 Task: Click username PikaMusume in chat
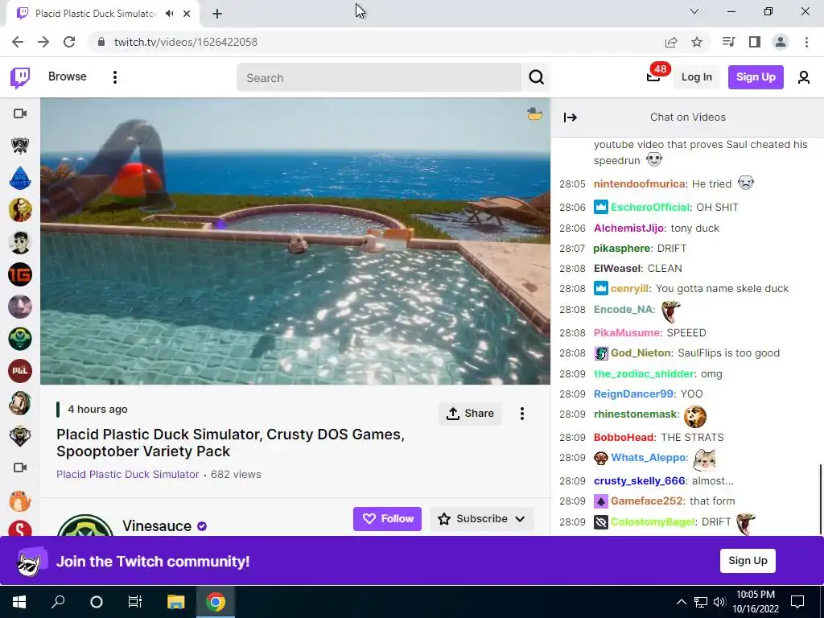[627, 332]
